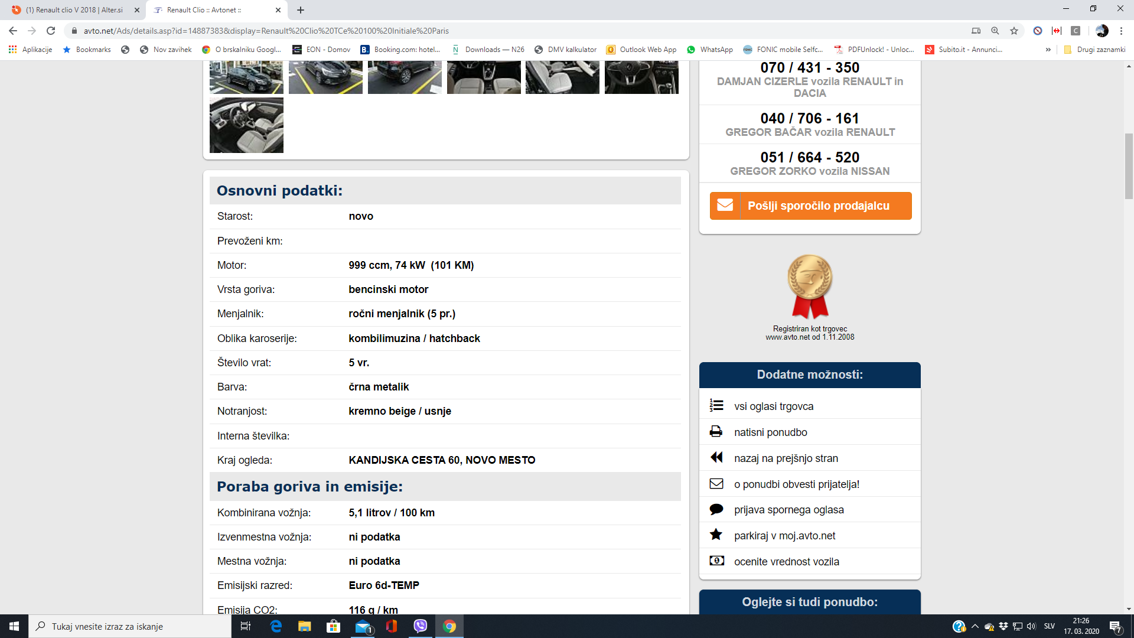The image size is (1134, 638).
Task: Click 'prijava spornega oglasa' link
Action: click(788, 510)
